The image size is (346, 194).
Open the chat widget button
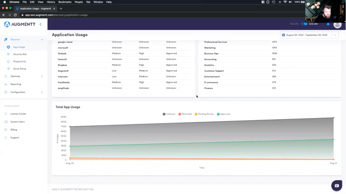(x=337, y=186)
